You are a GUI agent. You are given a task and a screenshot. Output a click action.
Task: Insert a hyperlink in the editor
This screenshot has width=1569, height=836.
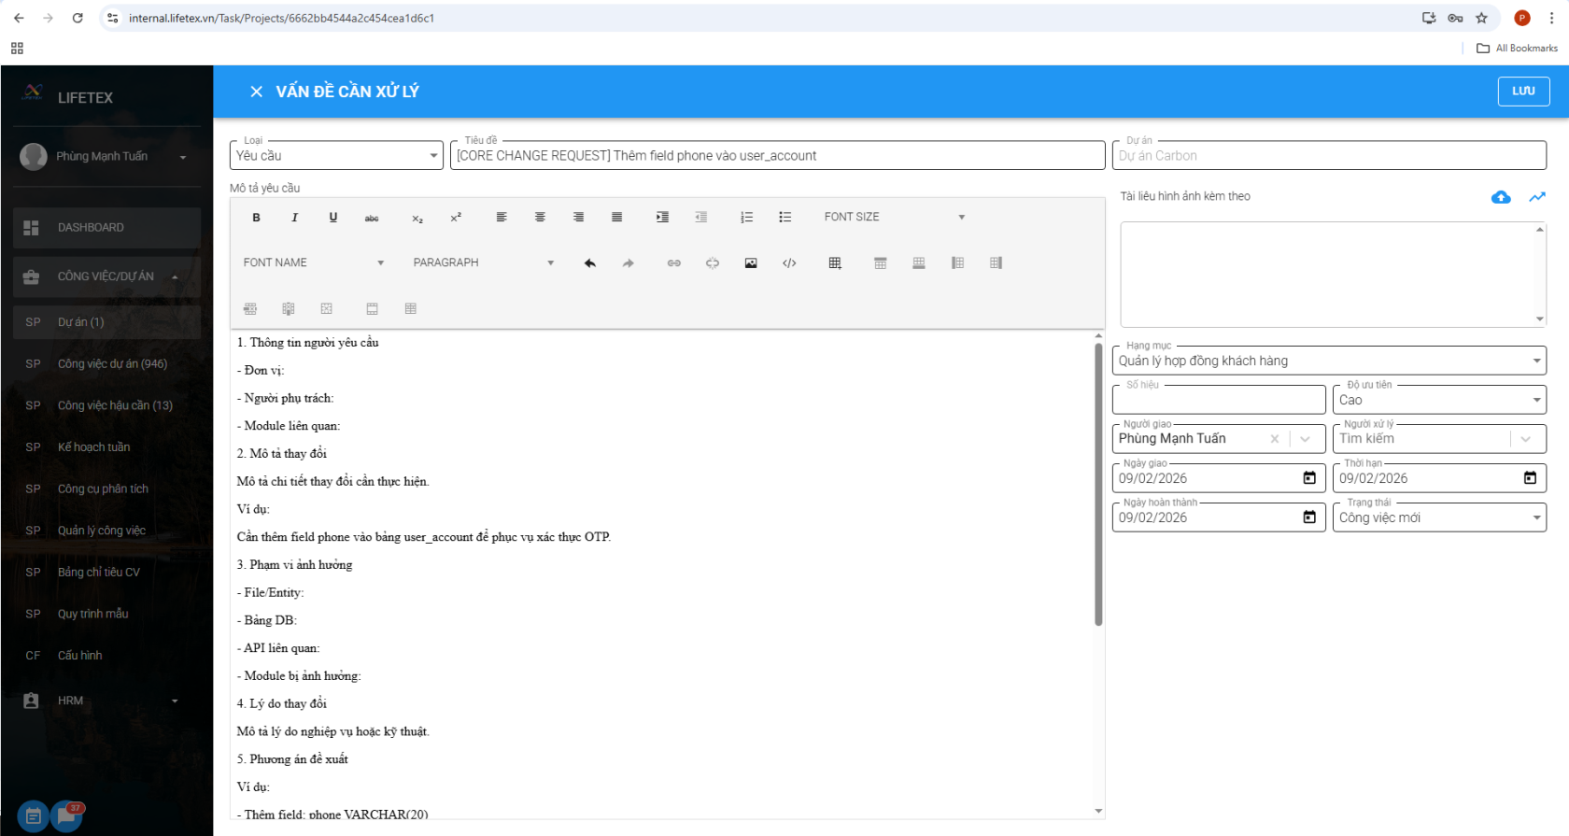[x=673, y=263]
